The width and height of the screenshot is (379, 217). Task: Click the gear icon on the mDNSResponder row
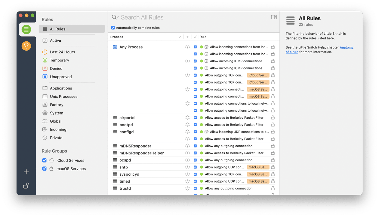[x=187, y=146]
